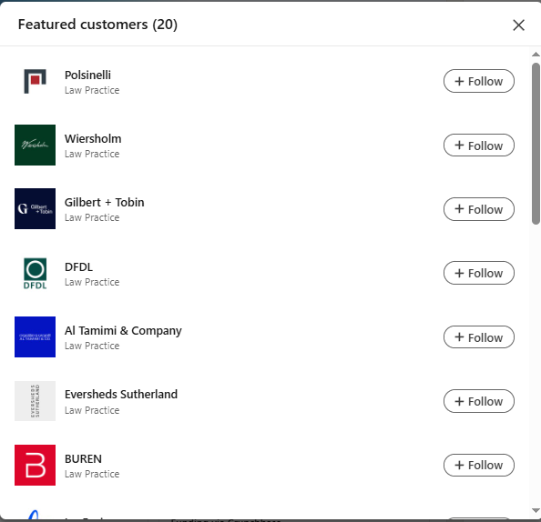541x522 pixels.
Task: Follow Eversheds Sutherland
Action: click(x=479, y=401)
